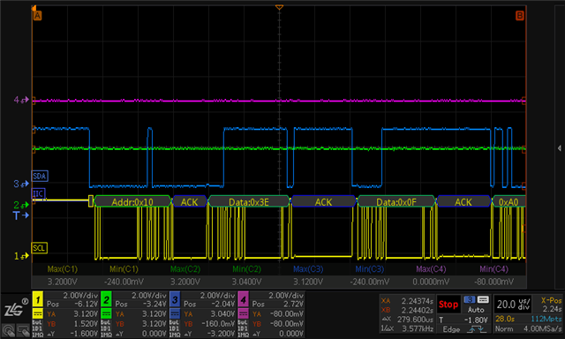Viewport: 565px width, 339px height.
Task: Click channel 3 2.00V/div scale value
Action: pos(217,296)
